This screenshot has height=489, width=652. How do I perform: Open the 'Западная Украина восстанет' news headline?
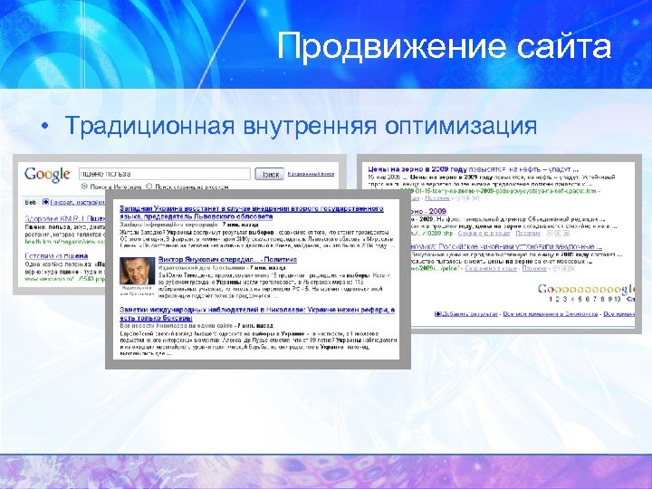point(251,212)
